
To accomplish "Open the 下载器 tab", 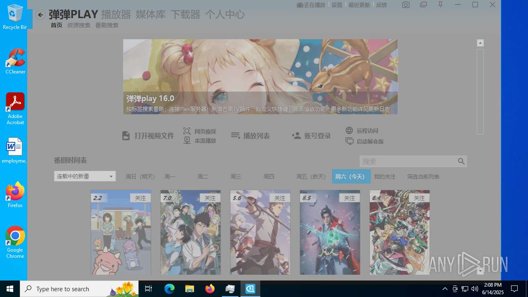I will click(x=185, y=14).
